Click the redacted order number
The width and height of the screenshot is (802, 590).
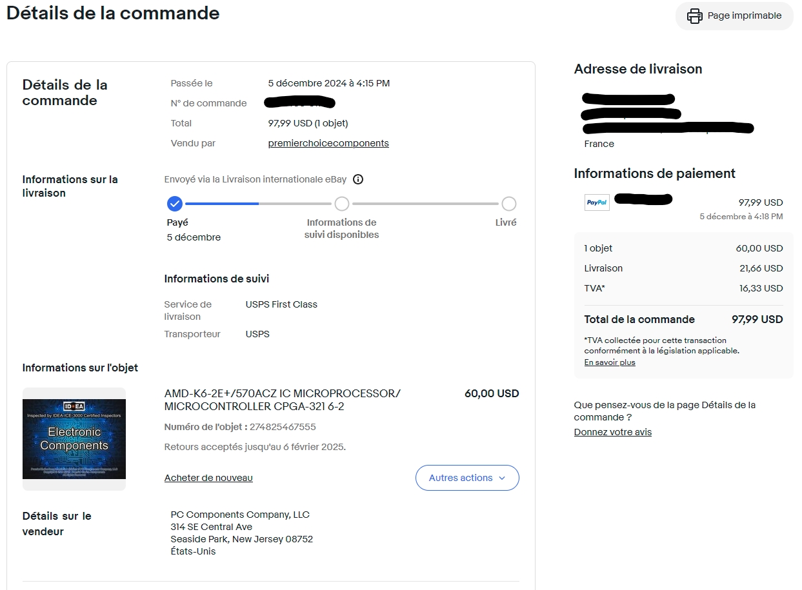300,103
